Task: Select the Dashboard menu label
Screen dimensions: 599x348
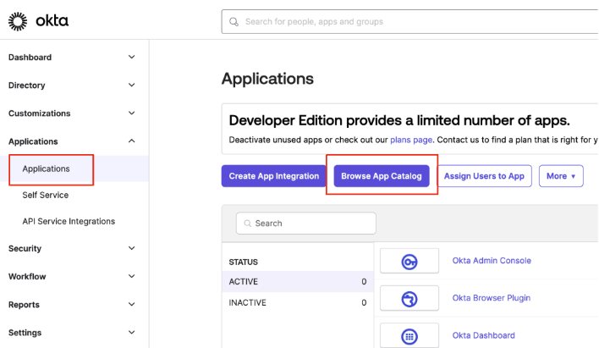Action: pos(30,58)
